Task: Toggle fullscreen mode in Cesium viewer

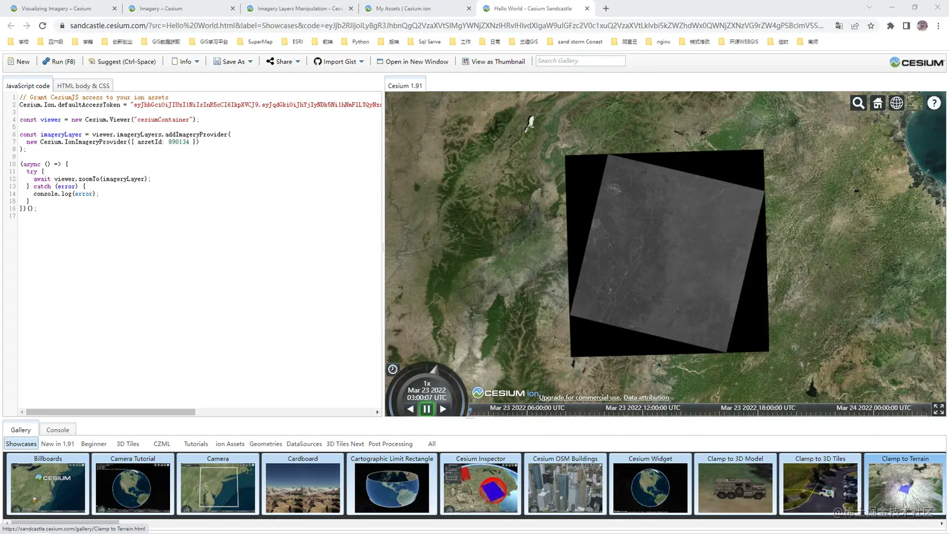Action: click(938, 409)
